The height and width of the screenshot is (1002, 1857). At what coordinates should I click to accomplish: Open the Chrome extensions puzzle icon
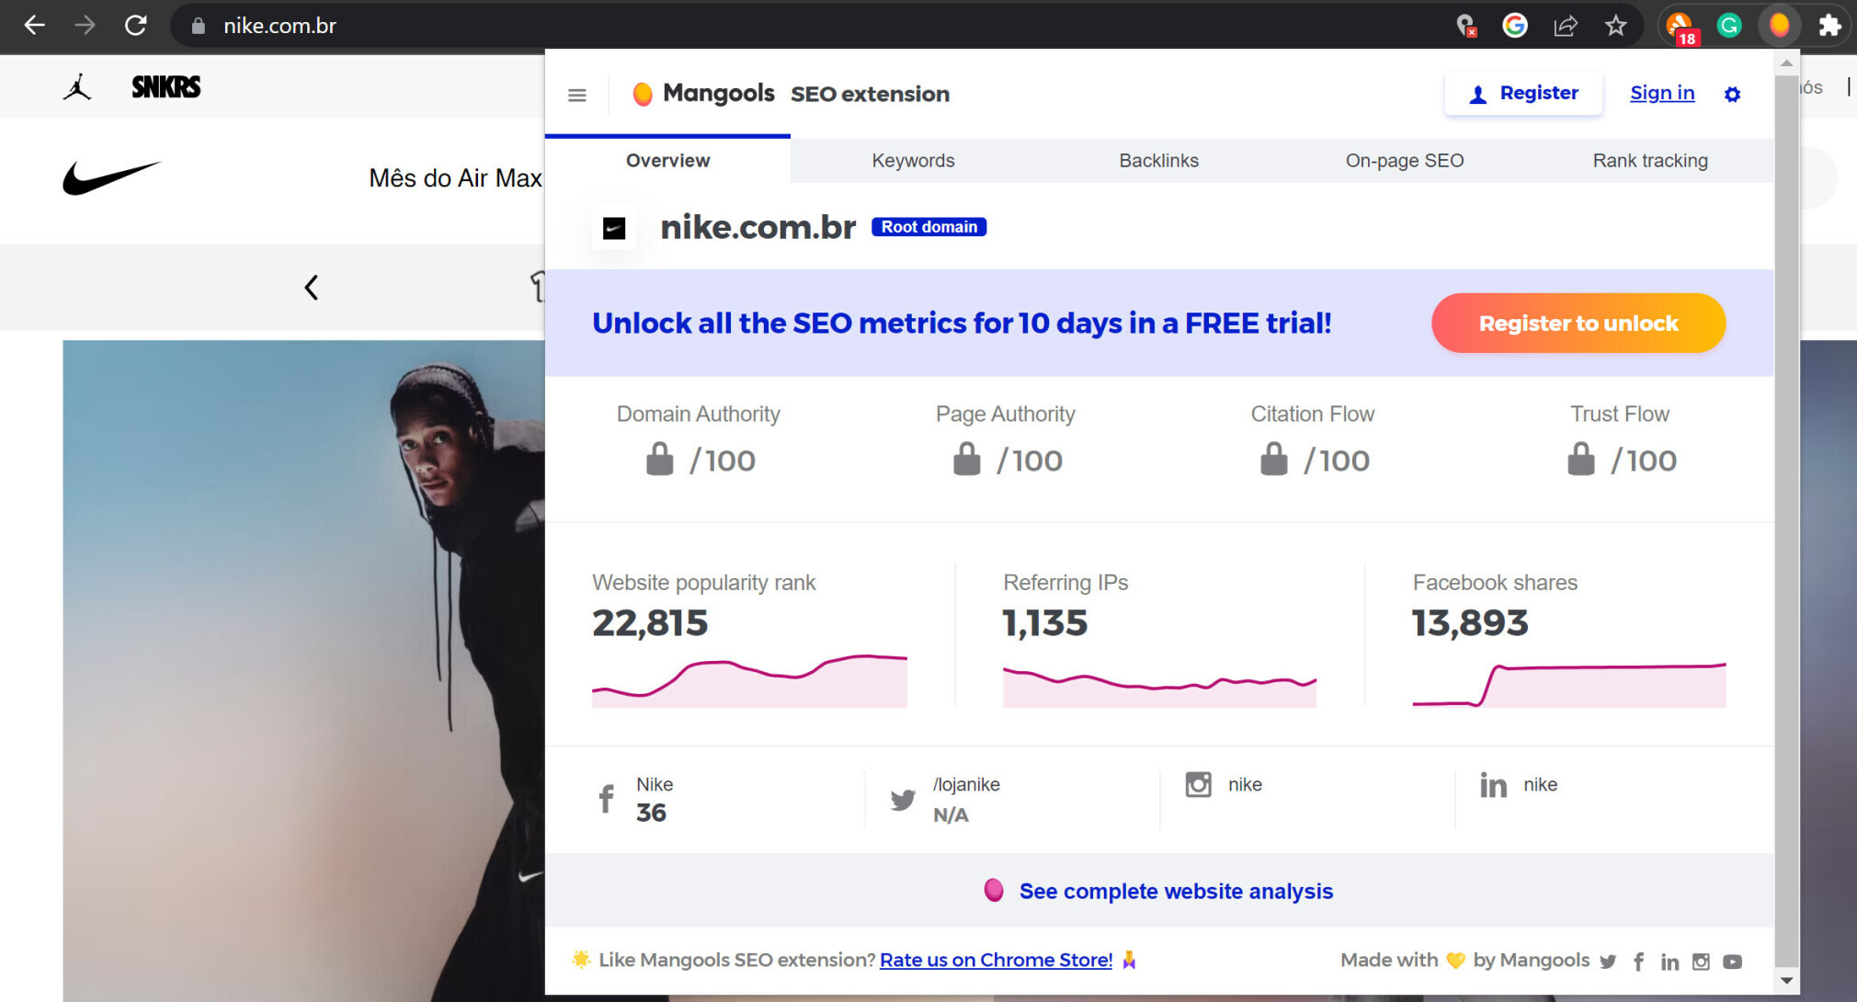(1830, 25)
